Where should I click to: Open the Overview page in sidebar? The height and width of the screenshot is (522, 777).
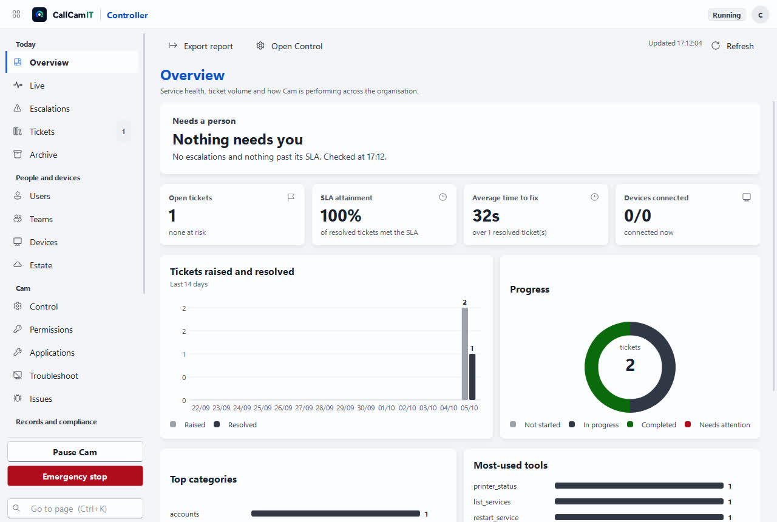(x=72, y=63)
